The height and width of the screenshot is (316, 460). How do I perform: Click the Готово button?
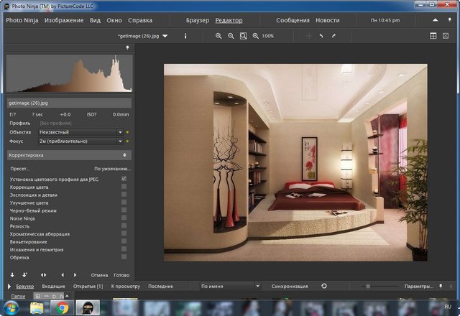[x=121, y=275]
